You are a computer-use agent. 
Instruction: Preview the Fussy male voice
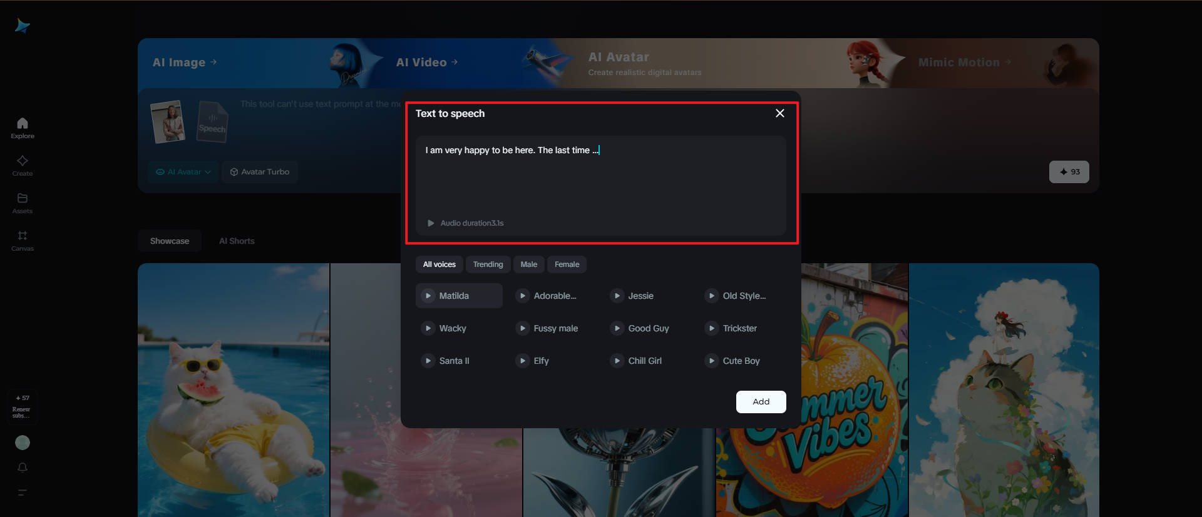click(523, 328)
